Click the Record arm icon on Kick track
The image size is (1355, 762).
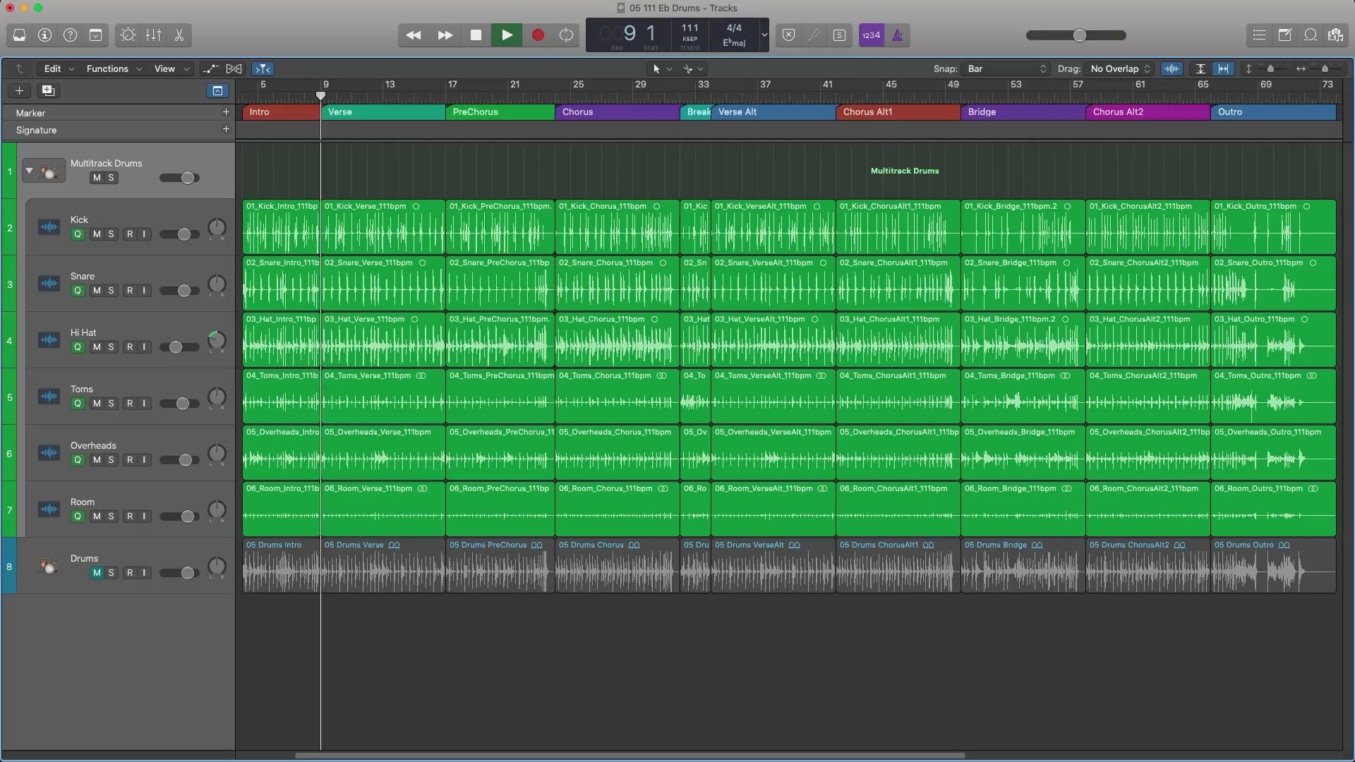(131, 234)
